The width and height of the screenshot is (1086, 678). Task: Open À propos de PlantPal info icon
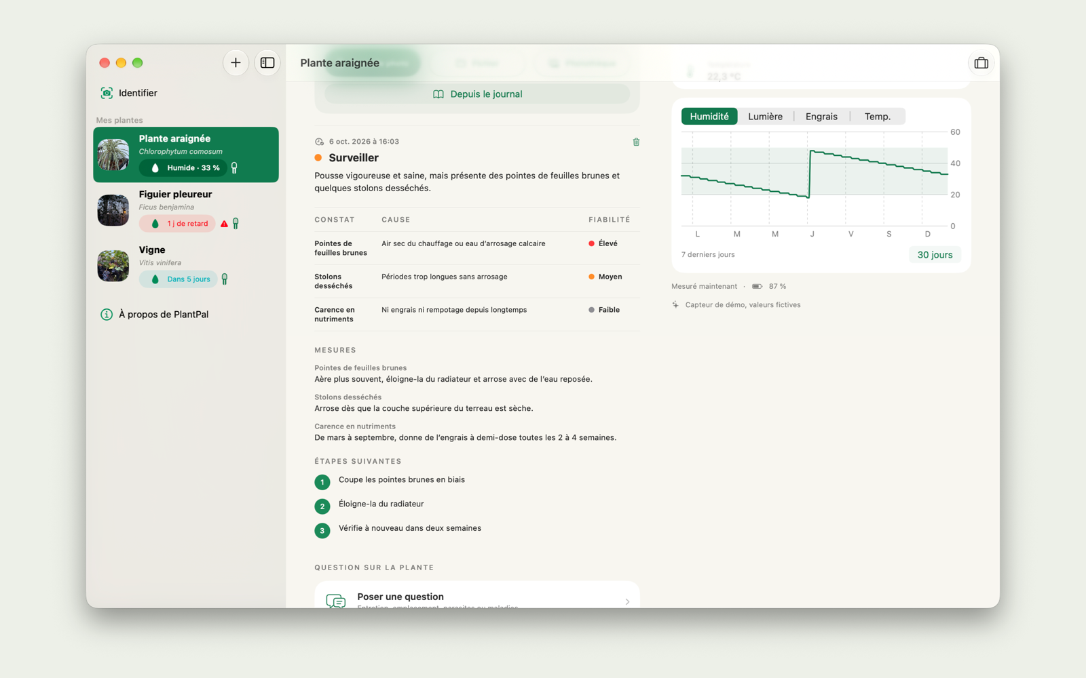tap(107, 315)
